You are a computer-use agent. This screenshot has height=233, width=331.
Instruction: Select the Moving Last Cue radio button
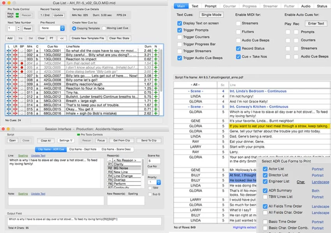[x=104, y=28]
